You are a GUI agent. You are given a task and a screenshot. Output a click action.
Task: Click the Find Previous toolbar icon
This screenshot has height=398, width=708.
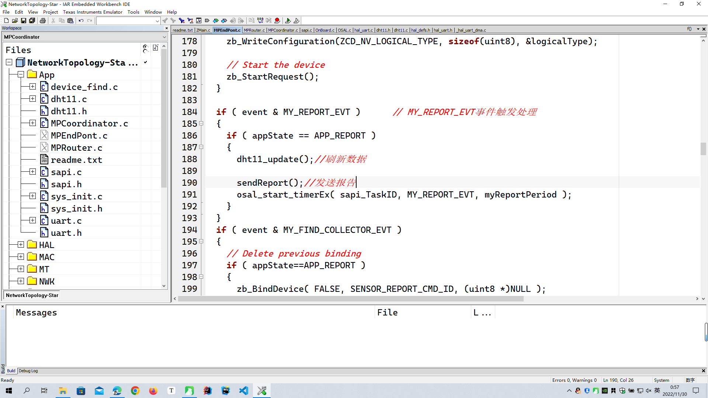pos(165,21)
